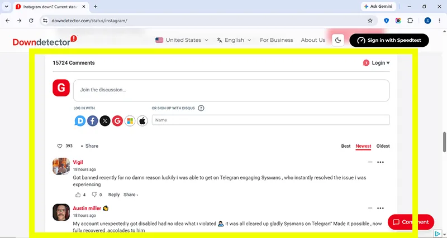
Task: Log in with Google icon
Action: pyautogui.click(x=117, y=121)
